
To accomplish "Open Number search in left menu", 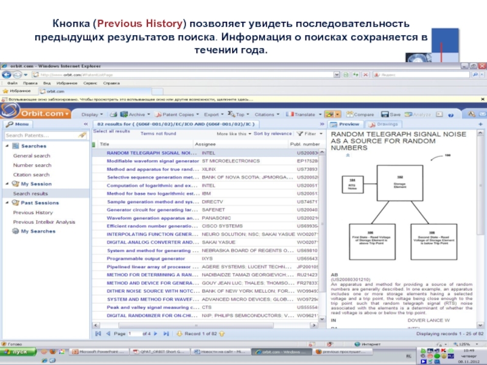I will pos(32,165).
